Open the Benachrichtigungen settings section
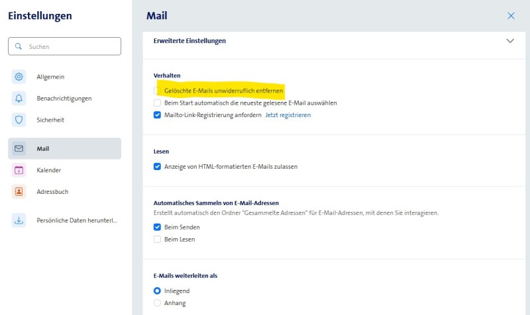 point(64,99)
